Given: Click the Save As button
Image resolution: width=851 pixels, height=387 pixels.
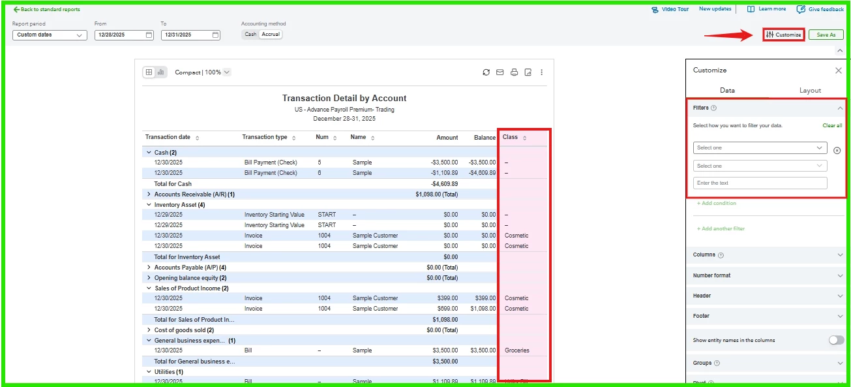Looking at the screenshot, I should coord(826,35).
